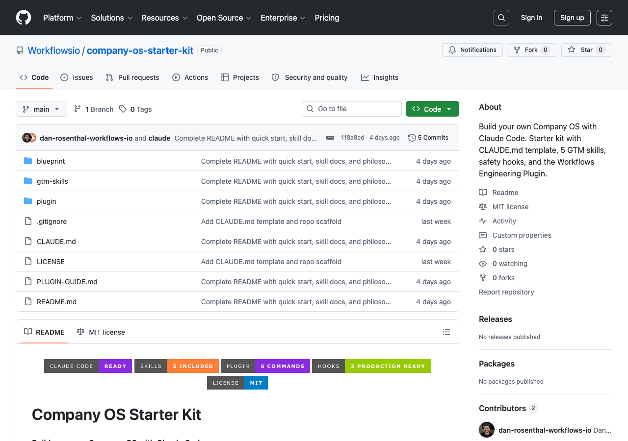The image size is (628, 441).
Task: Click the blueprint folder icon
Action: 28,160
